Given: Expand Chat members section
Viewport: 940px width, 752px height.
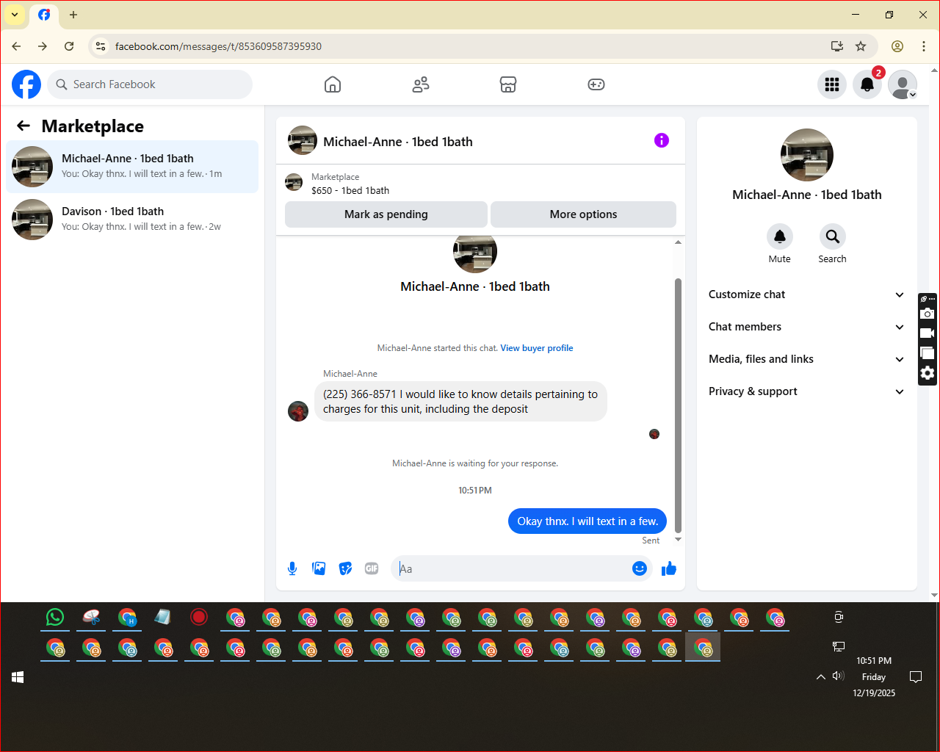Looking at the screenshot, I should coord(806,327).
